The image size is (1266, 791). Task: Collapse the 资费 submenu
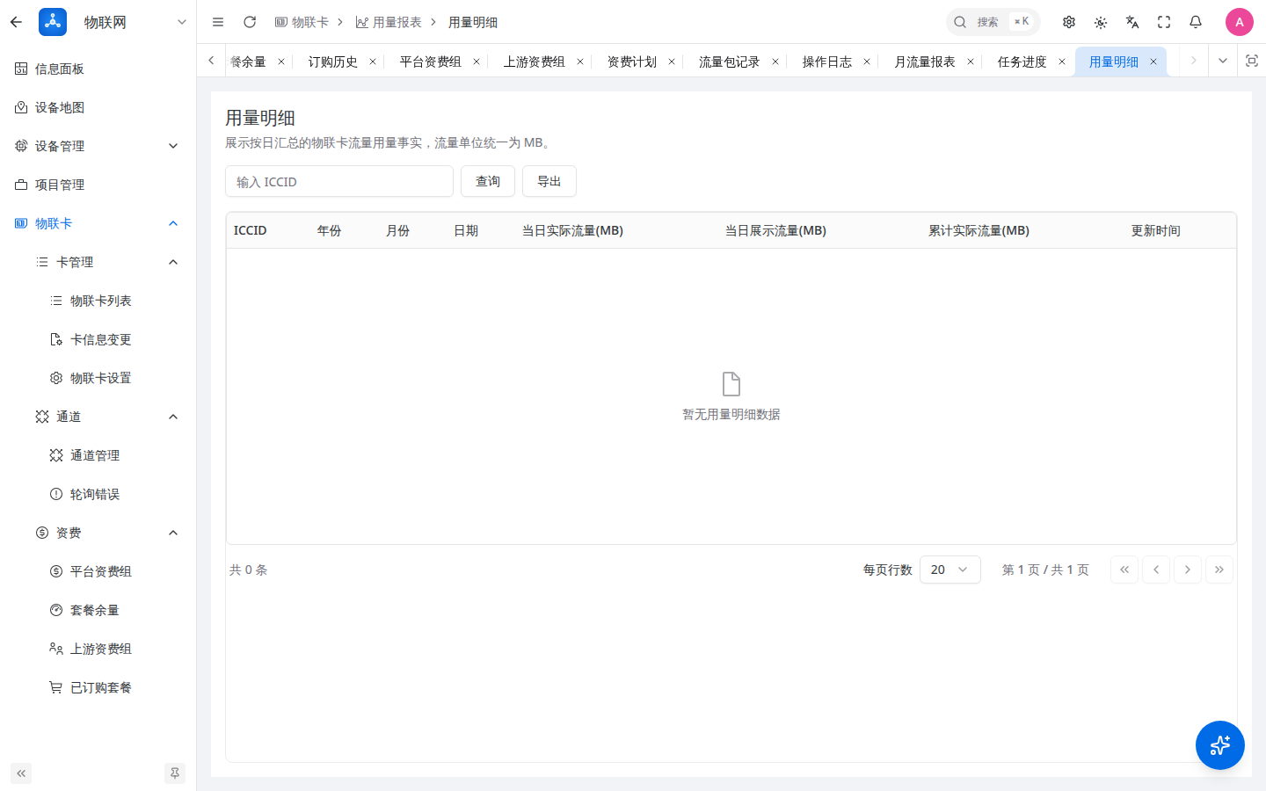click(98, 533)
